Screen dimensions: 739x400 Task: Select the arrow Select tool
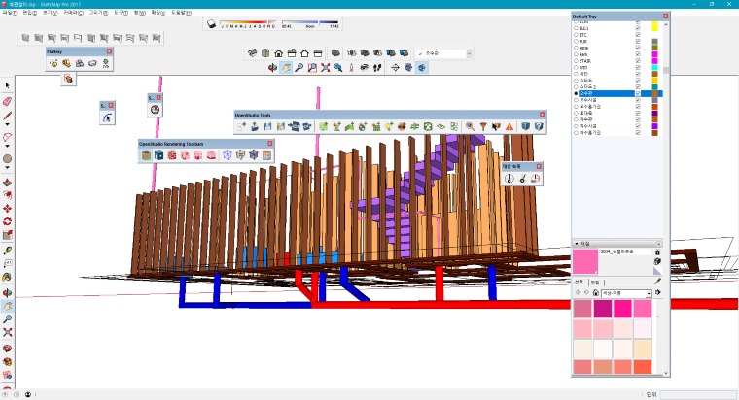click(7, 85)
